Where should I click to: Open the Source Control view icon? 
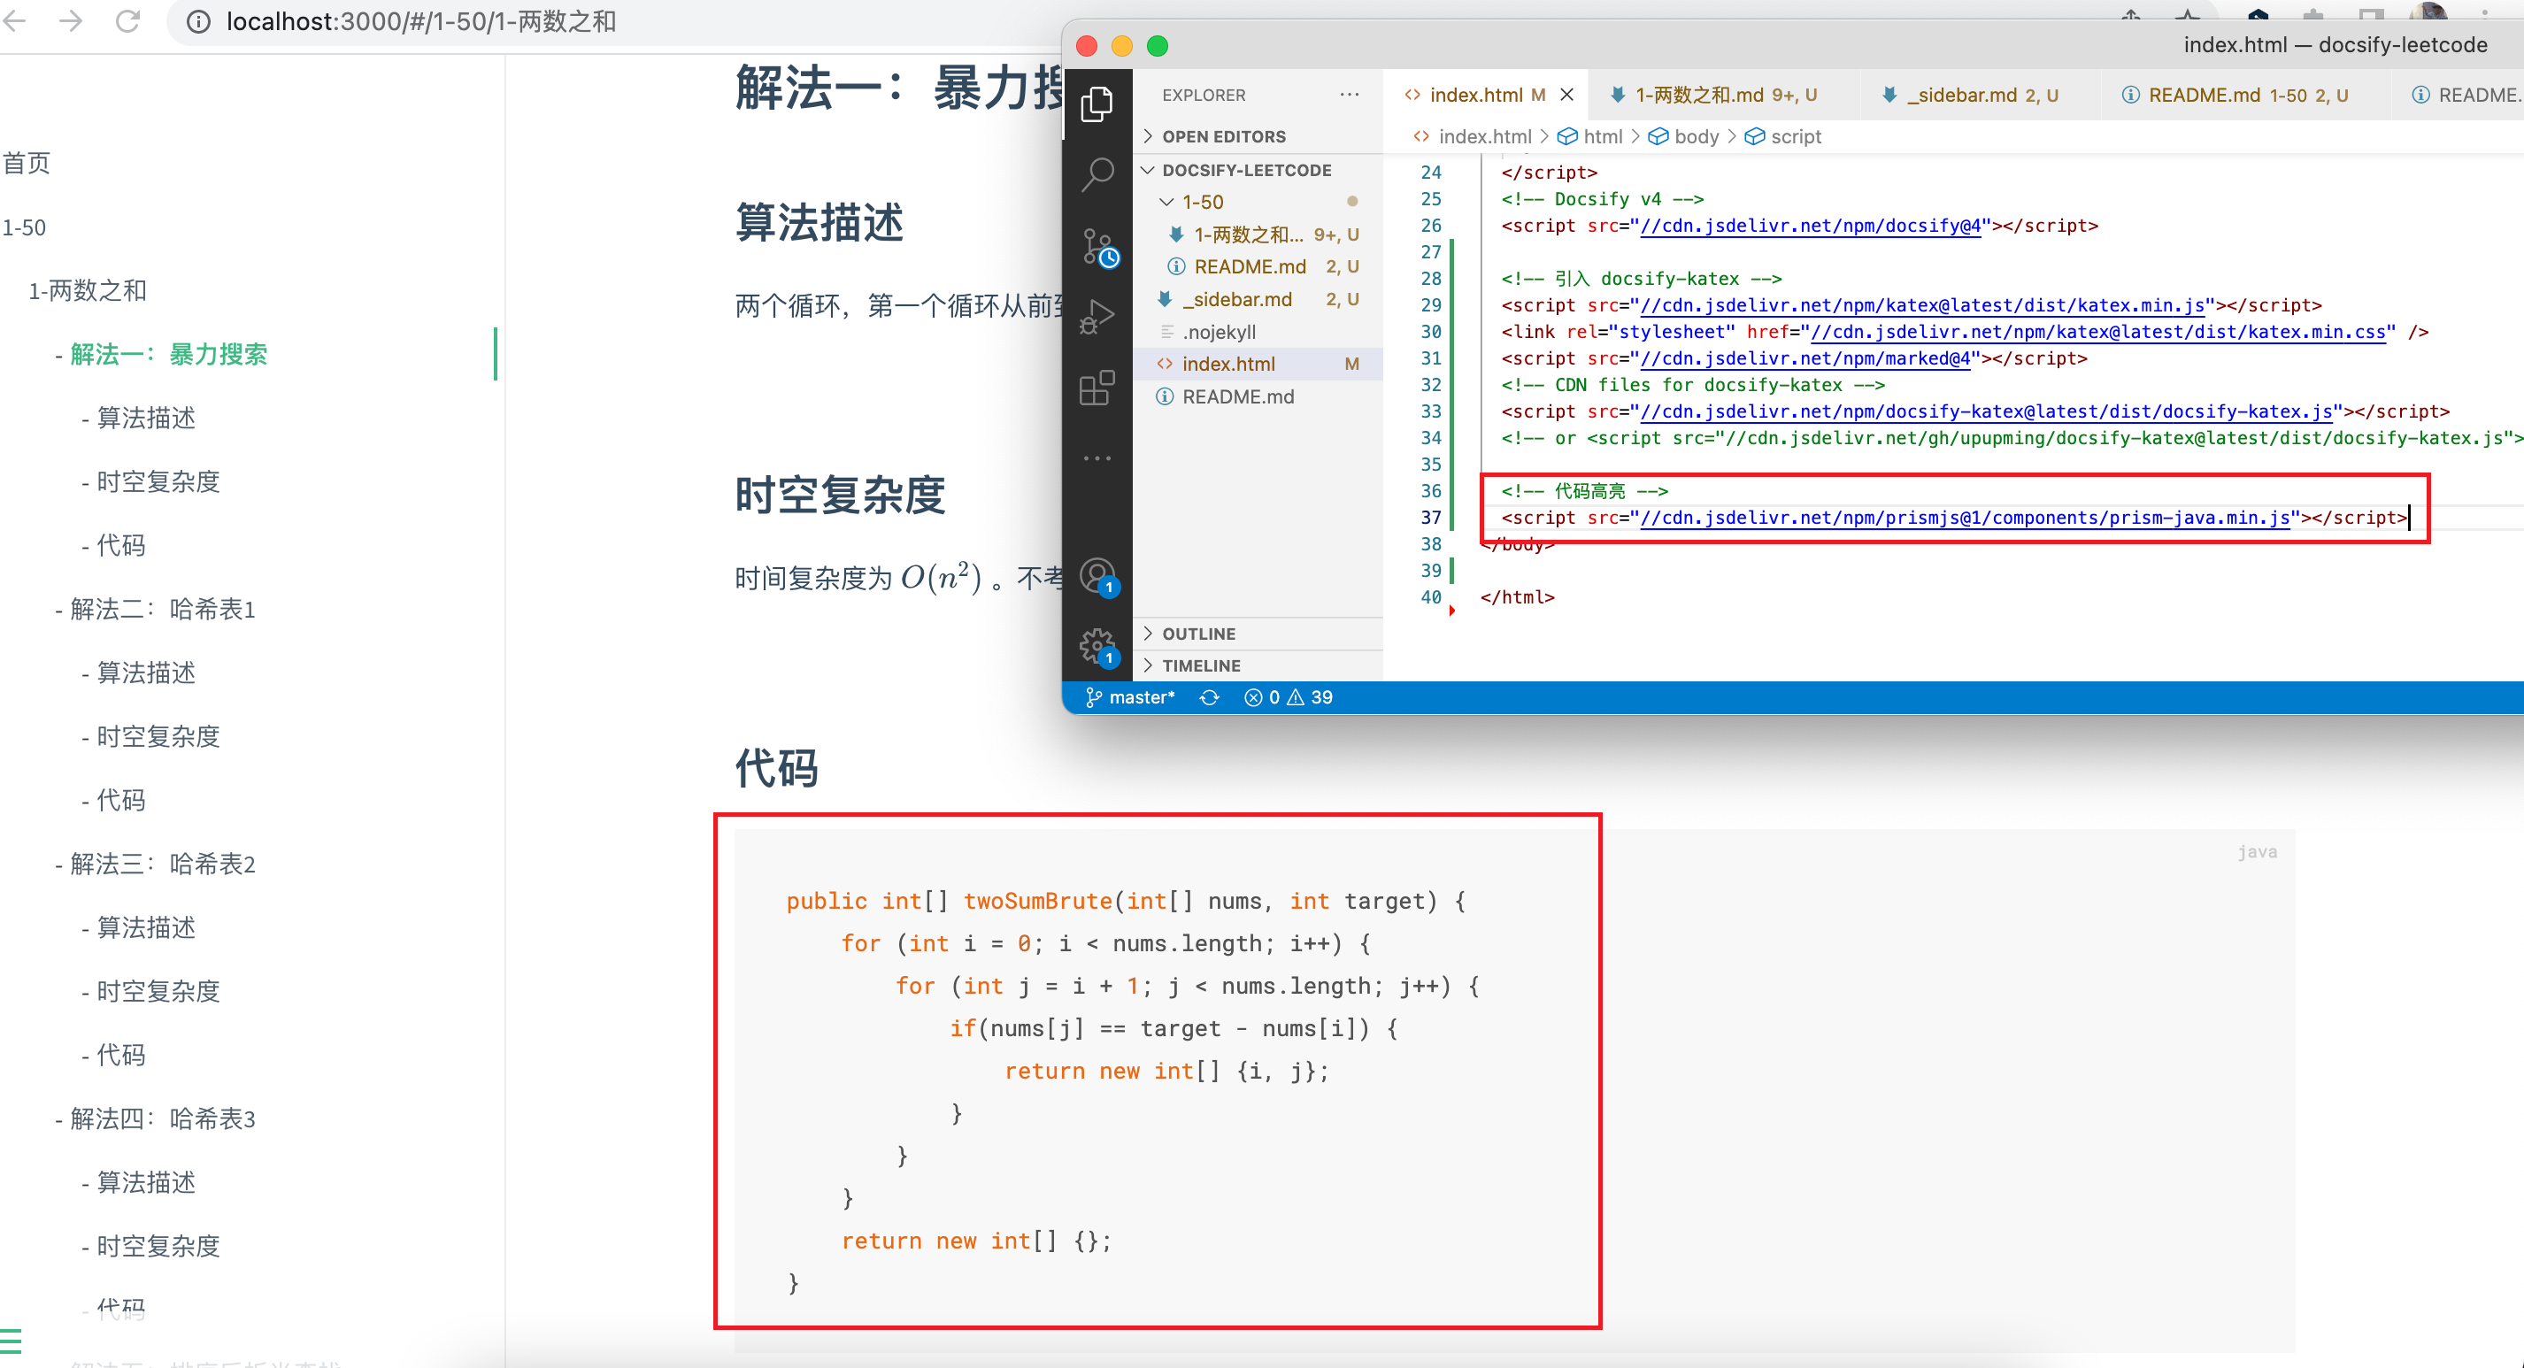[x=1098, y=247]
